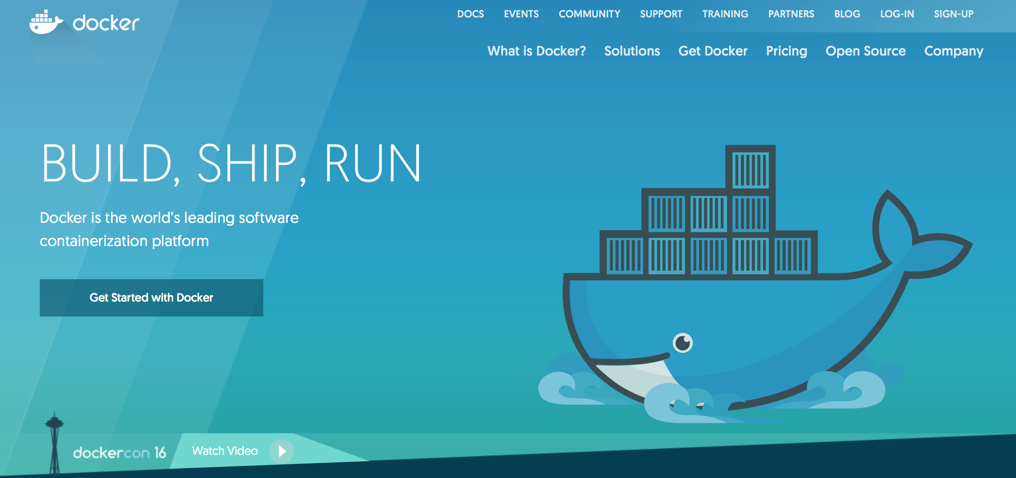Open the TRAINING link

point(725,14)
